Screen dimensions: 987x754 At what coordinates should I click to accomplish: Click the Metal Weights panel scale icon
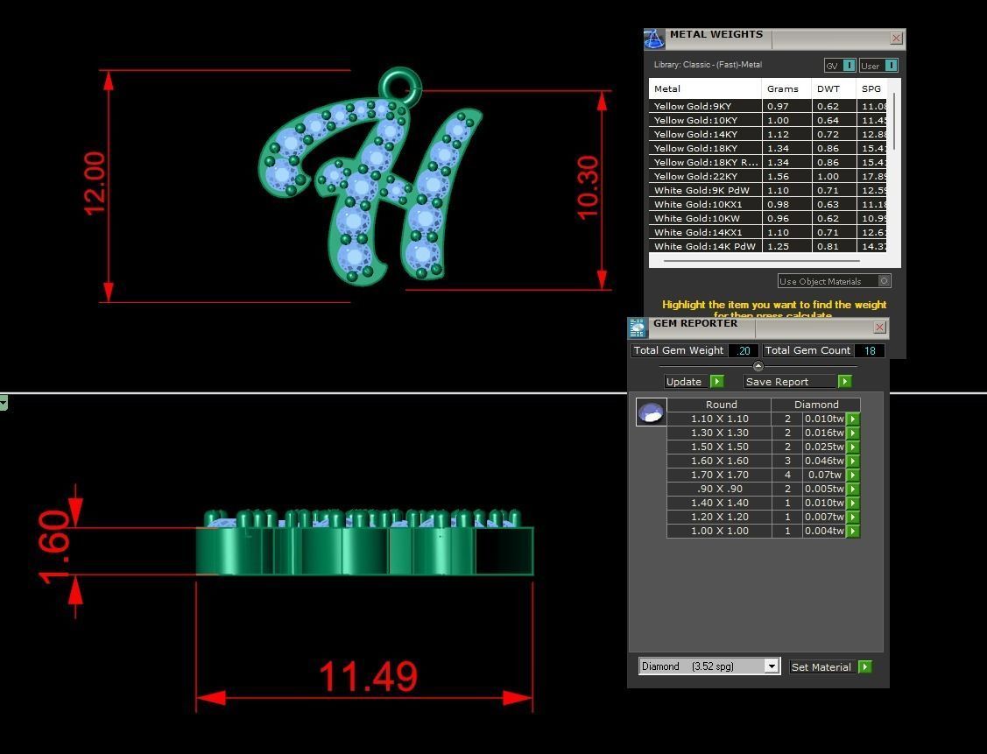[654, 39]
